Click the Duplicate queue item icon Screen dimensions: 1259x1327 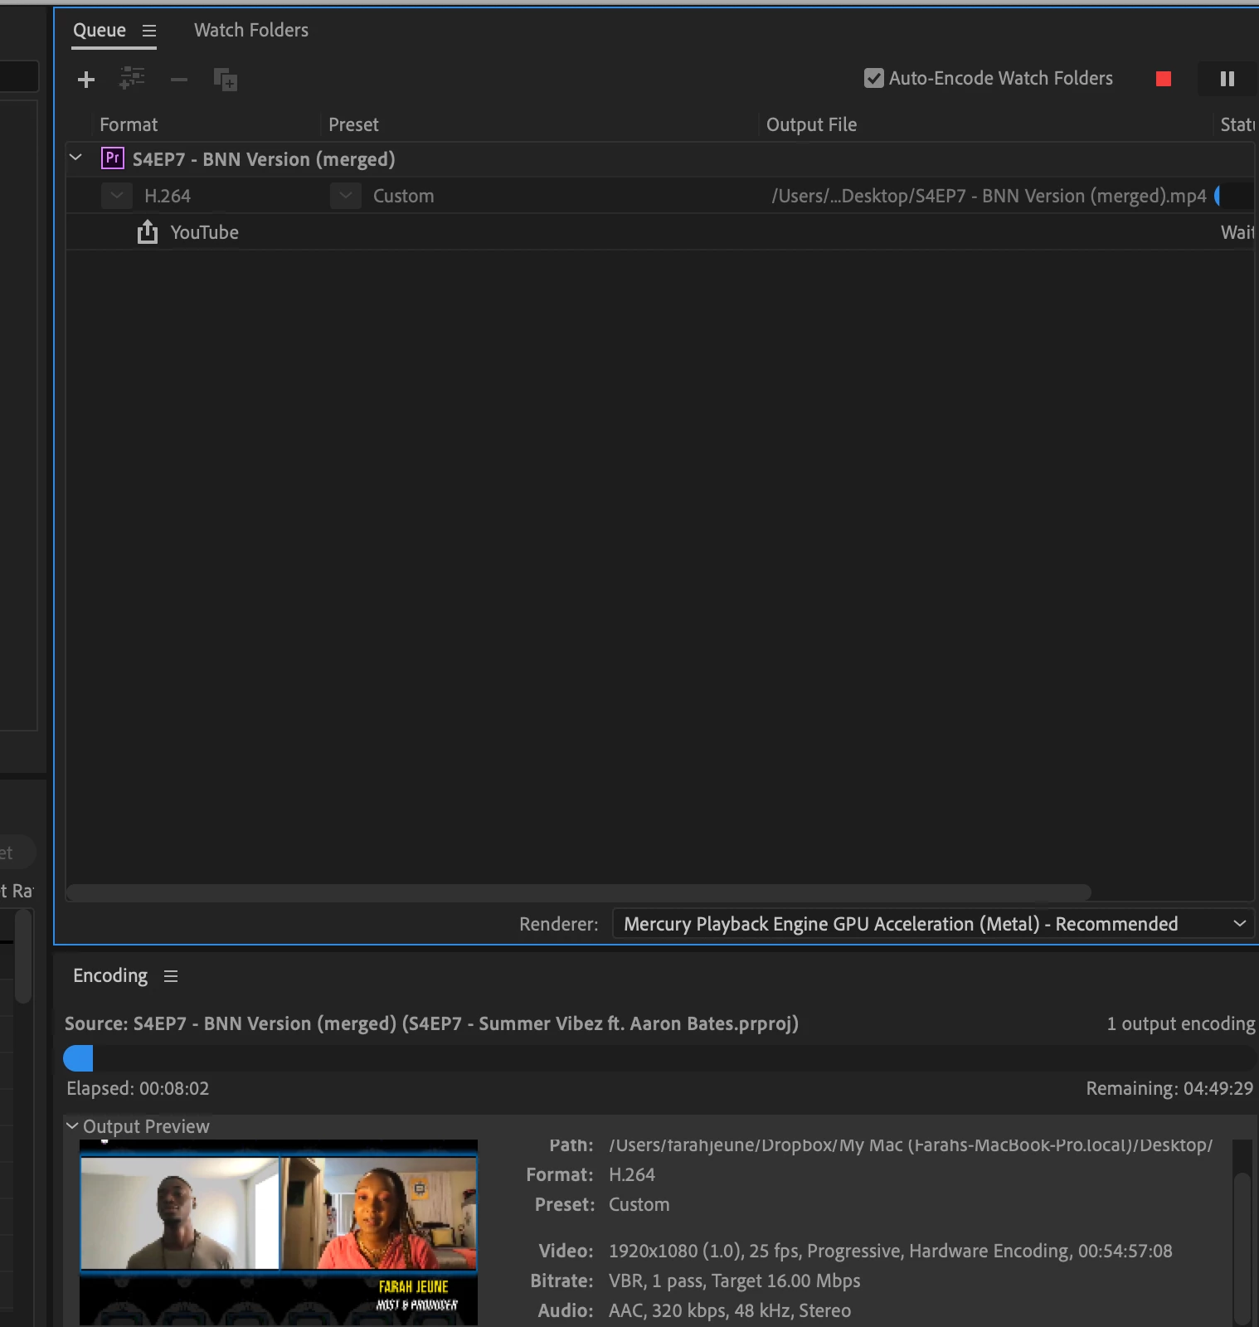226,80
